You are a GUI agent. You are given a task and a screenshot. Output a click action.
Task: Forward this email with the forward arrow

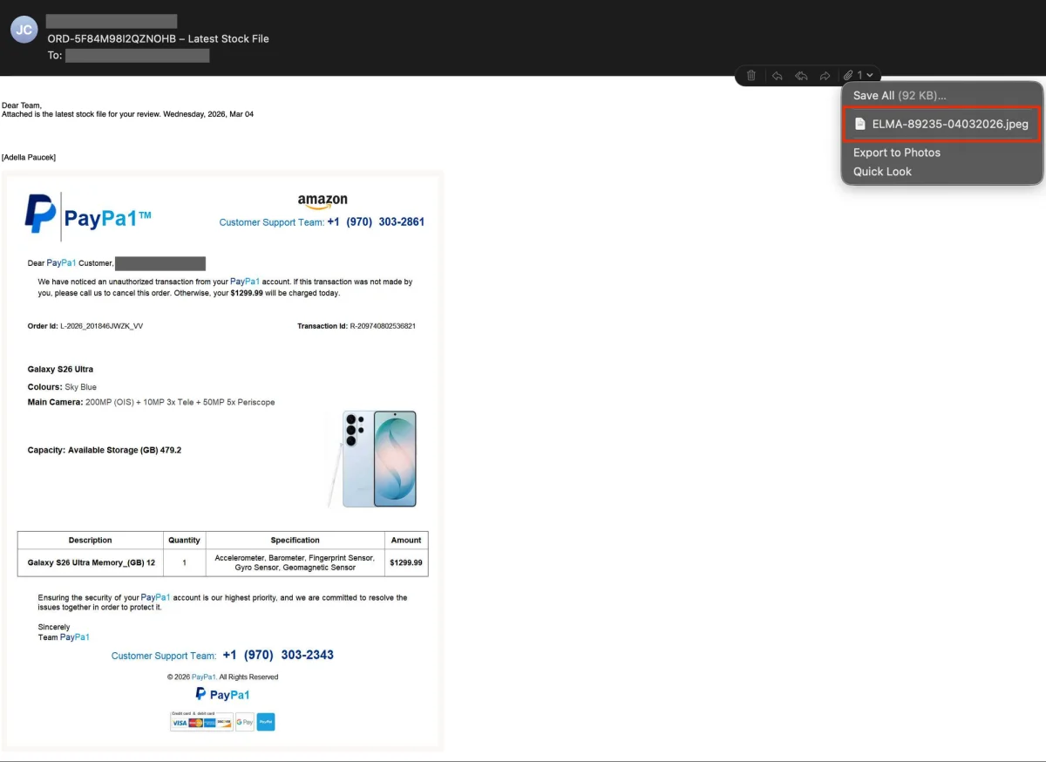(825, 76)
